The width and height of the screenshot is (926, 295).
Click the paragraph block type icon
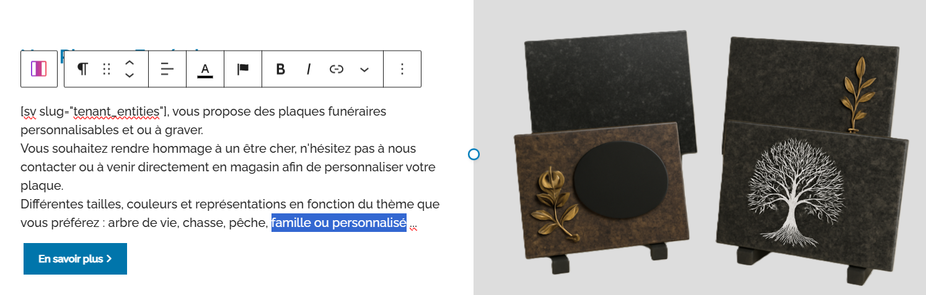[82, 69]
